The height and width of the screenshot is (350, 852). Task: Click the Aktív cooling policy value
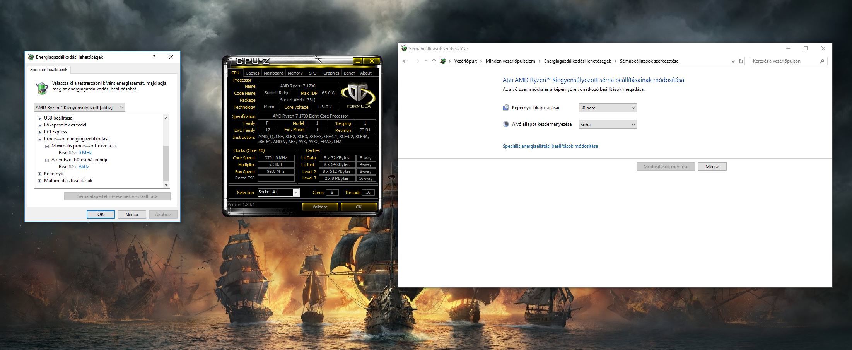(x=84, y=167)
